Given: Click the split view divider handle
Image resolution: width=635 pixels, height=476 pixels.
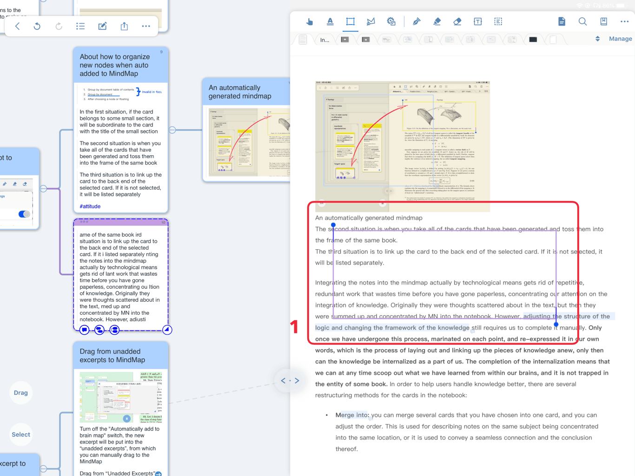Looking at the screenshot, I should [290, 381].
